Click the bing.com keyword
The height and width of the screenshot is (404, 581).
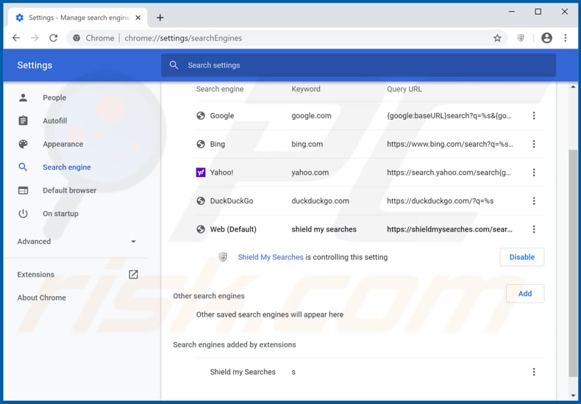(x=307, y=144)
